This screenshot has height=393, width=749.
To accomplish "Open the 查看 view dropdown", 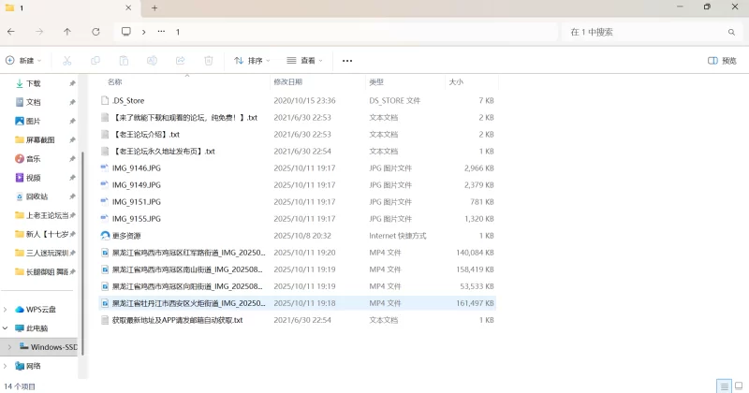I will pos(305,61).
